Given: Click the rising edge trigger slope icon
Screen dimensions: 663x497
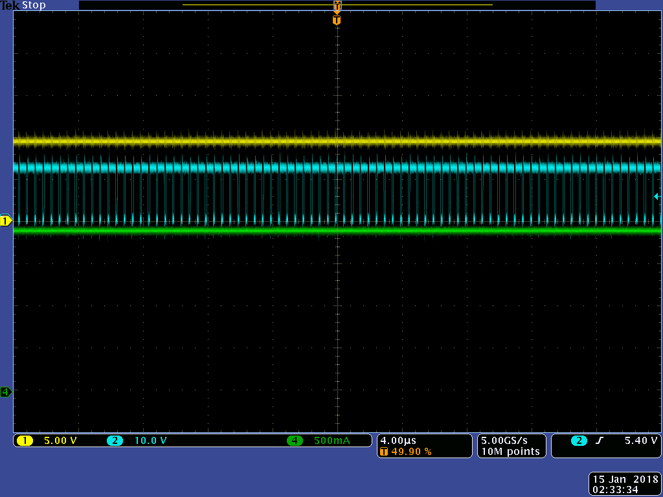Looking at the screenshot, I should pos(599,441).
